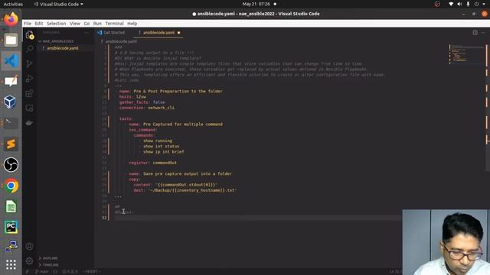
Task: Click the remote window status bar icon
Action: click(x=28, y=272)
